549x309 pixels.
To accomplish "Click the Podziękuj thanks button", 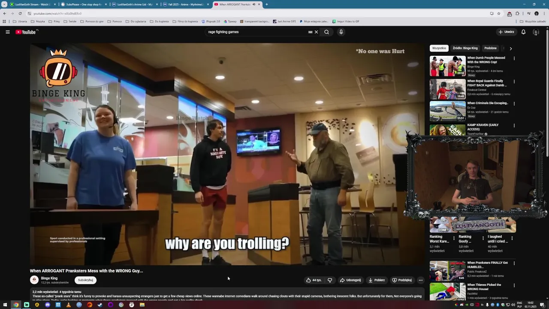I will tap(402, 280).
